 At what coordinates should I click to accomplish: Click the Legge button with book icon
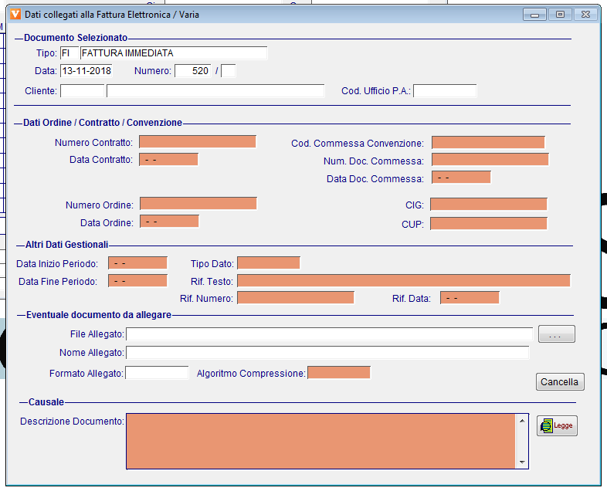click(557, 425)
